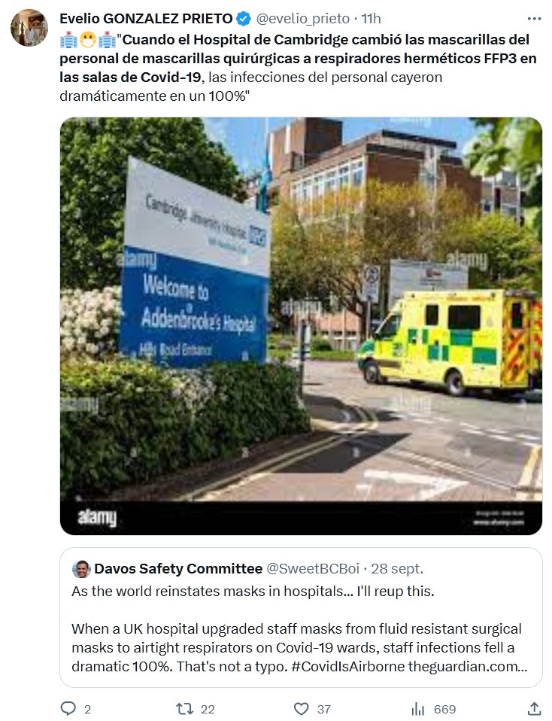The width and height of the screenshot is (552, 721).
Task: Click the @evelio_prieto handle
Action: click(x=303, y=18)
